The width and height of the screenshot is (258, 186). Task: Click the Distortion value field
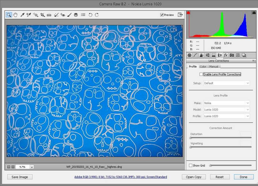pos(245,134)
